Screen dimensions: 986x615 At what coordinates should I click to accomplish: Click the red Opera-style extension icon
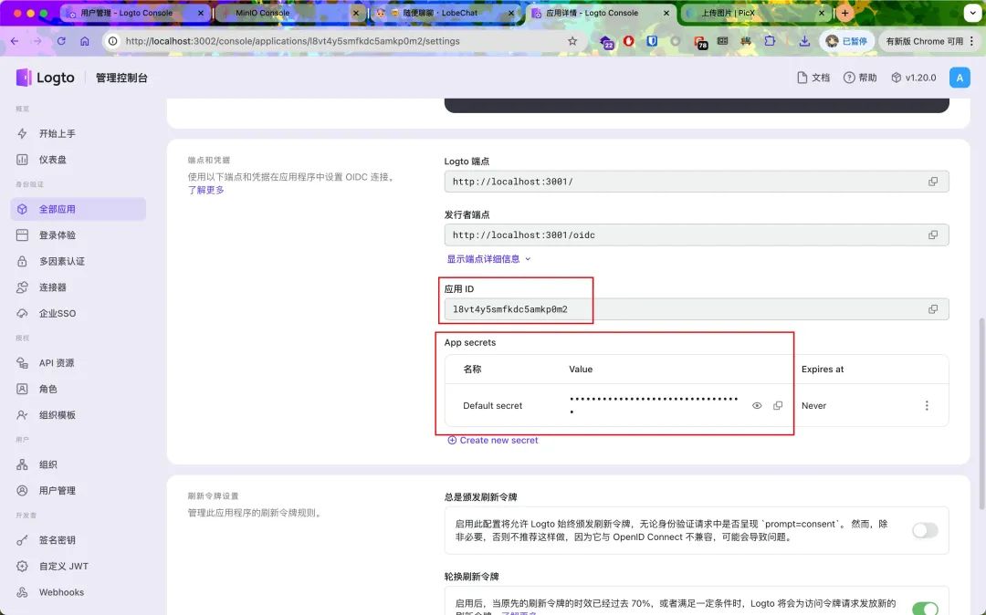click(x=629, y=41)
